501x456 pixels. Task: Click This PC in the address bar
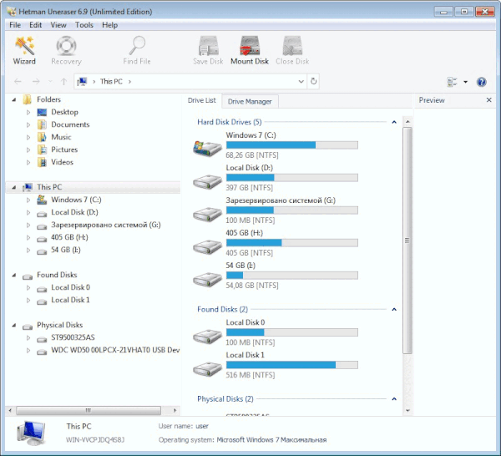point(111,82)
